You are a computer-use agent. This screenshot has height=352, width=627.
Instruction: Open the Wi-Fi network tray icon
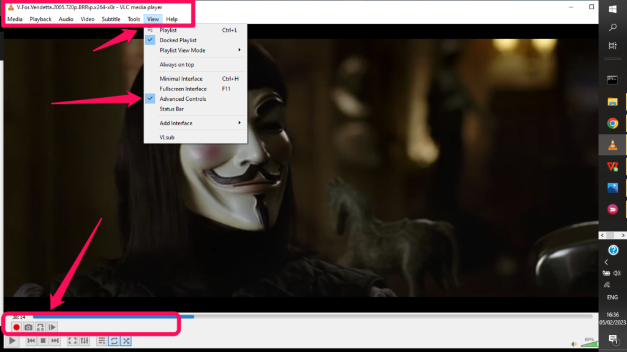click(x=607, y=285)
